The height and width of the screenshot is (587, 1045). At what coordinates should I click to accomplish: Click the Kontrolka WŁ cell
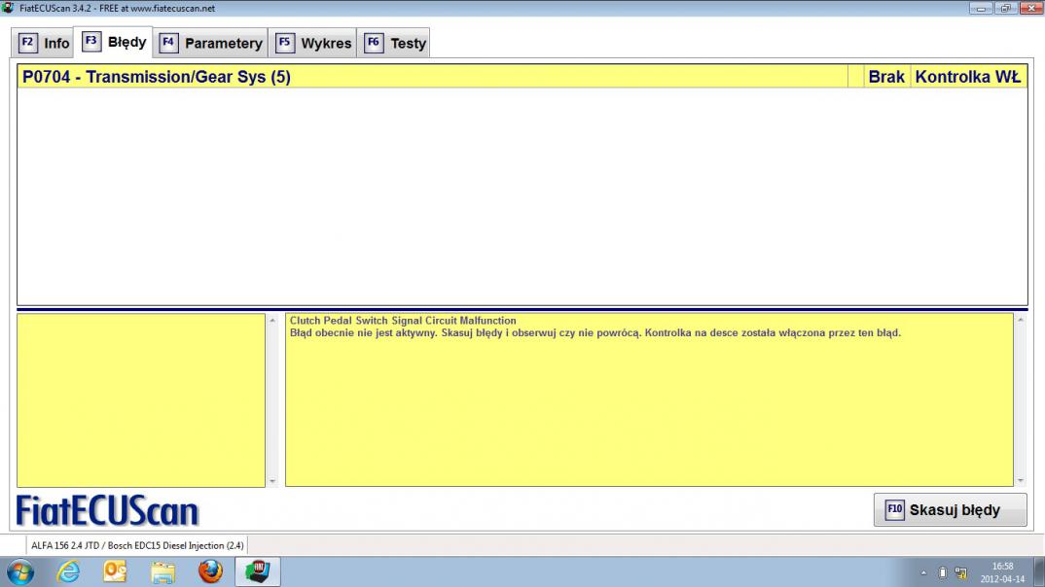968,77
